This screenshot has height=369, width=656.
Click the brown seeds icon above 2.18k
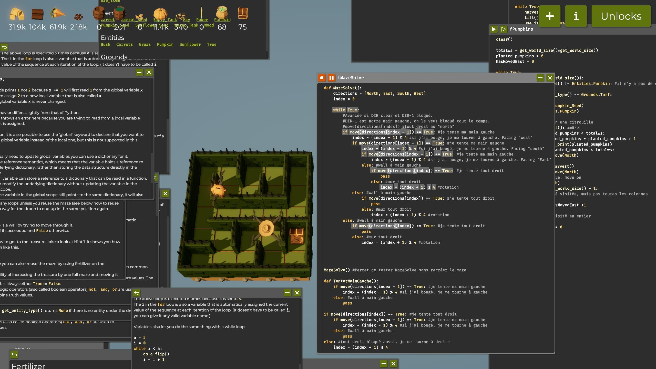78,17
